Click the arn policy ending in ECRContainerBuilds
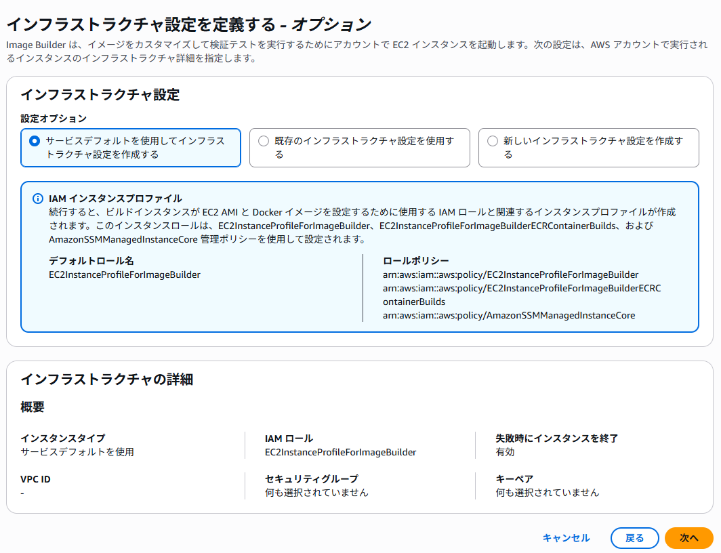 [x=522, y=295]
